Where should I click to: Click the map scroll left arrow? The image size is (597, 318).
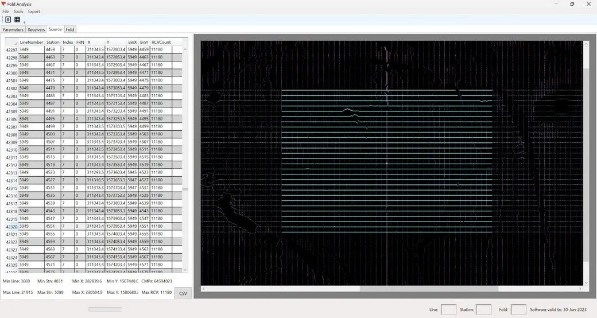click(x=204, y=289)
